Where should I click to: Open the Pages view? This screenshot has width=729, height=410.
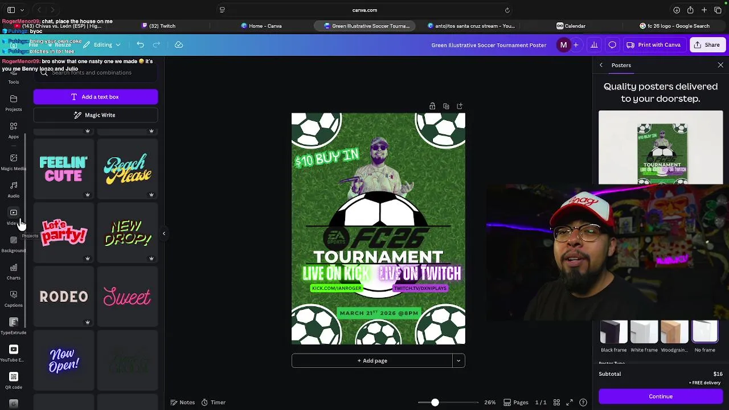516,403
